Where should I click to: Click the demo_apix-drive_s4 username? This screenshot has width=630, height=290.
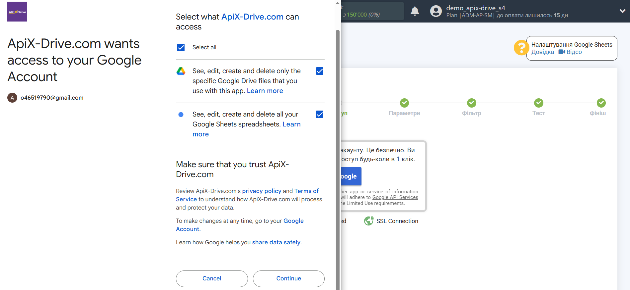(475, 8)
